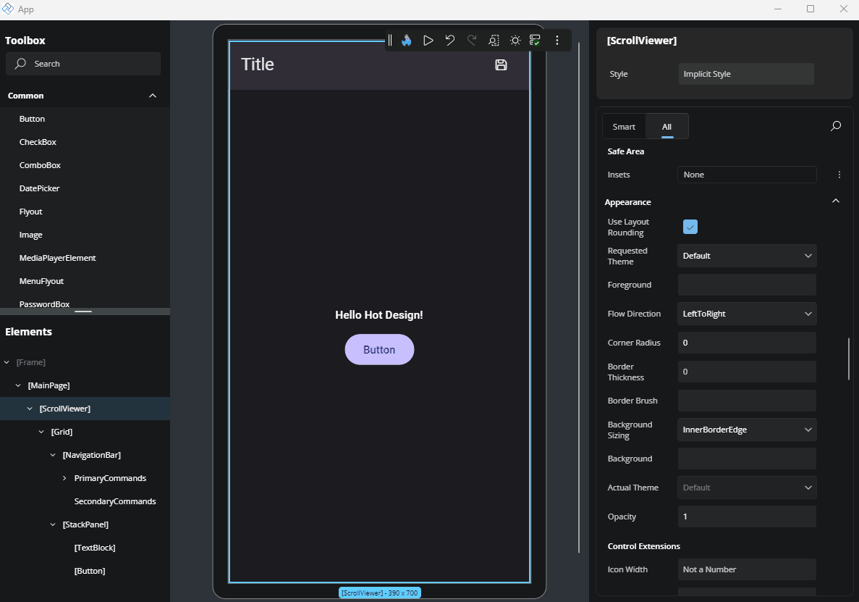Open the toolbar overflow kebab menu
859x602 pixels.
[x=557, y=40]
